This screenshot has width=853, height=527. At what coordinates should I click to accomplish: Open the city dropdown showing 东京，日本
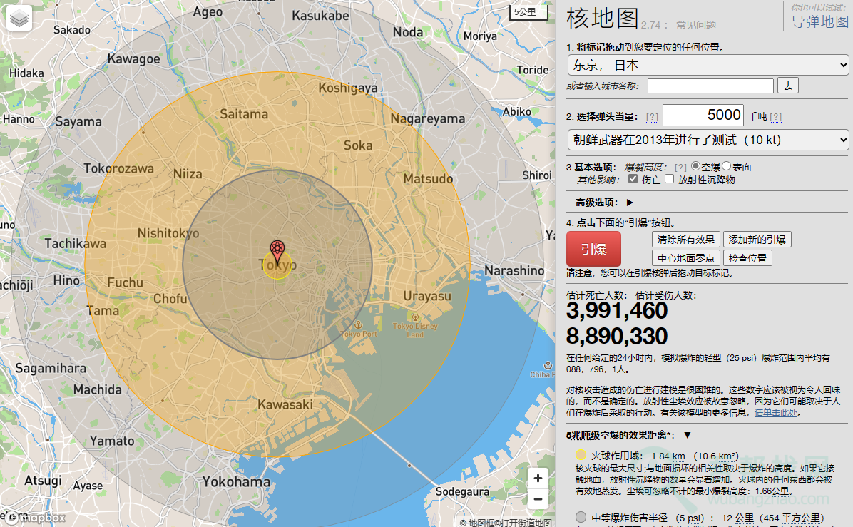pos(708,66)
